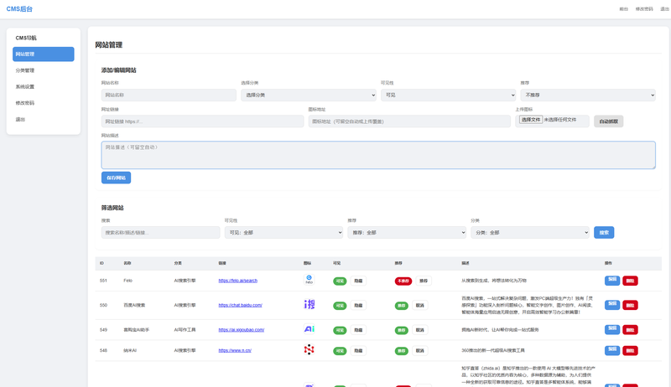Click the 保存网站 button
671x387 pixels.
(x=116, y=178)
